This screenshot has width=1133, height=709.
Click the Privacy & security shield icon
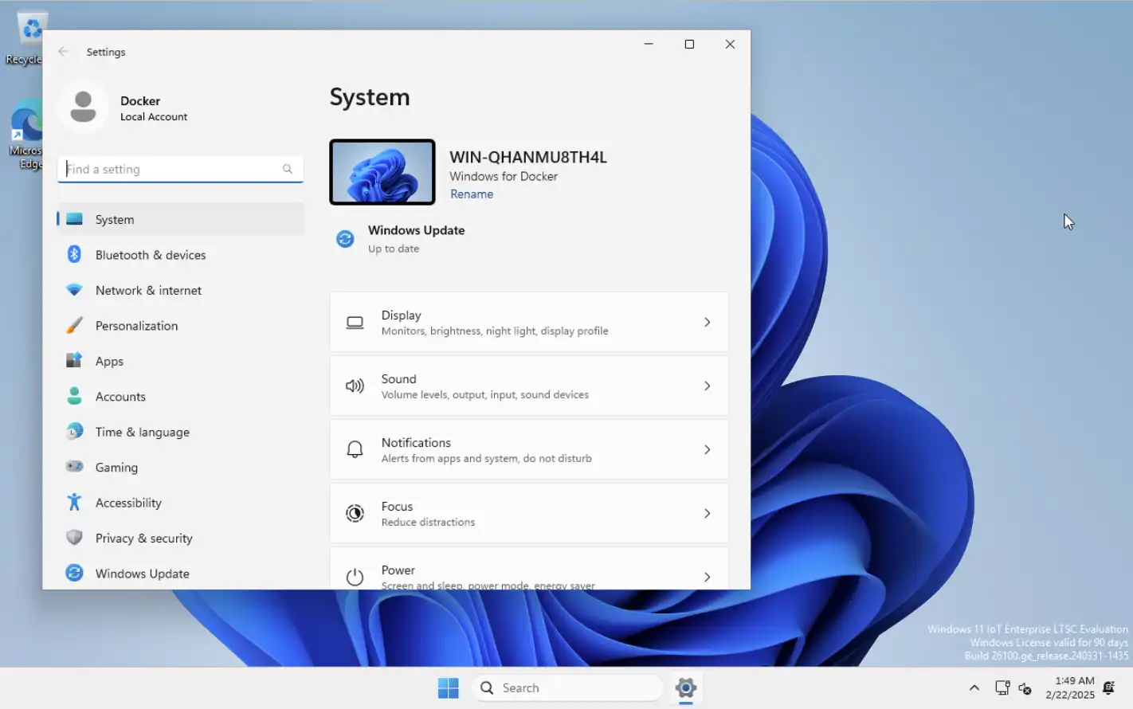(74, 538)
